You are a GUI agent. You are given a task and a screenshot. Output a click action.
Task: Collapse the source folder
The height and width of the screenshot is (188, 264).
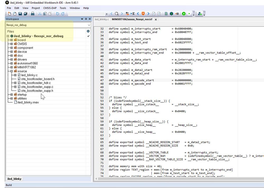pyautogui.click(x=12, y=71)
